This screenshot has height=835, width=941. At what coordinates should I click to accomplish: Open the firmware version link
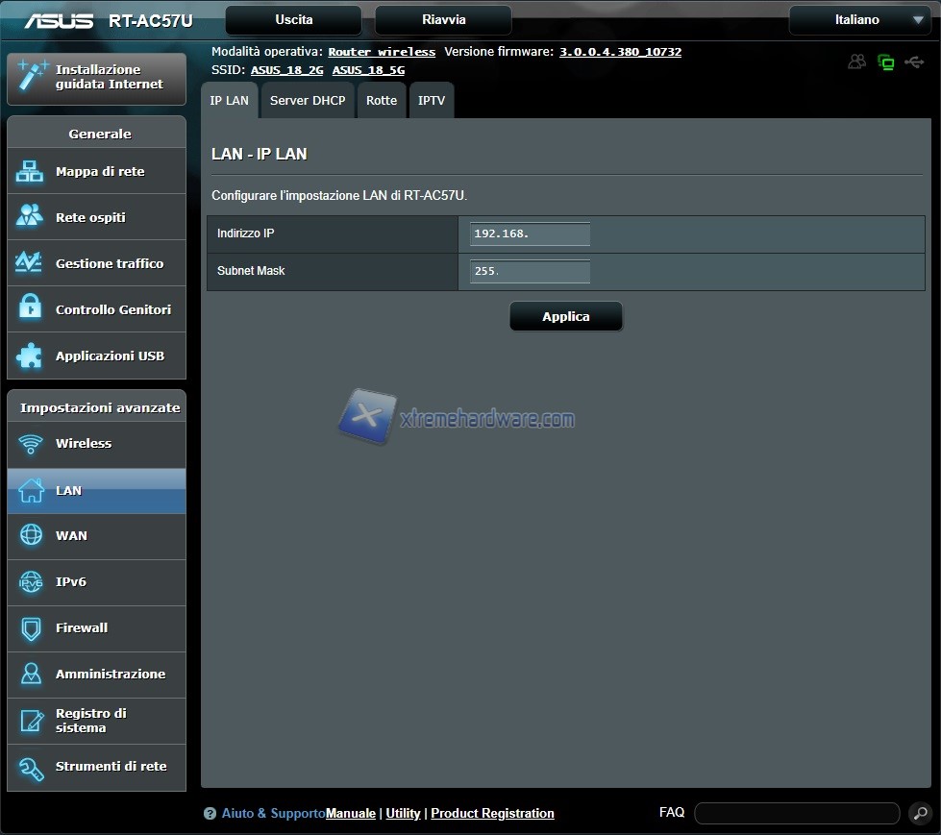click(x=620, y=52)
